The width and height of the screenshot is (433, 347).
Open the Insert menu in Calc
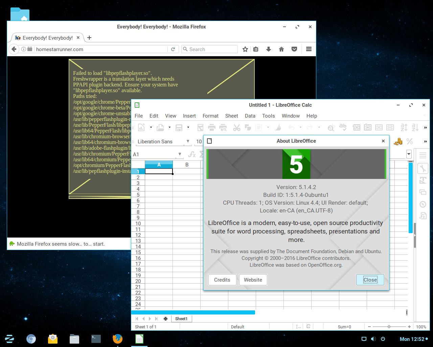(189, 116)
